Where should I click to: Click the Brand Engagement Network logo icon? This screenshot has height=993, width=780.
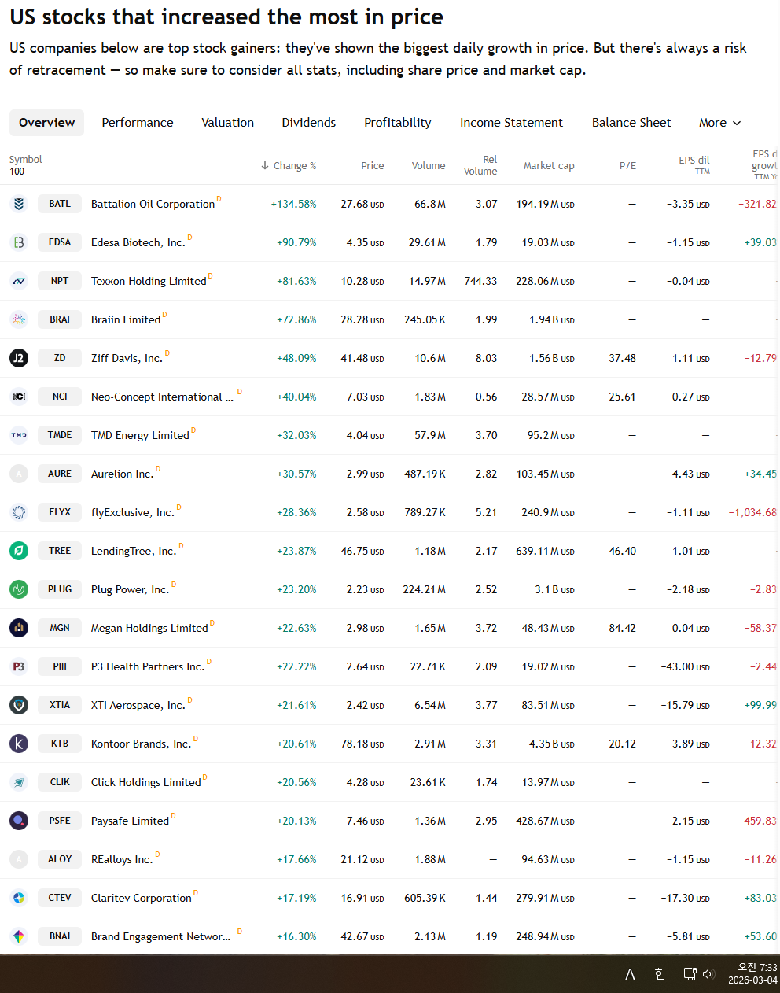point(19,936)
